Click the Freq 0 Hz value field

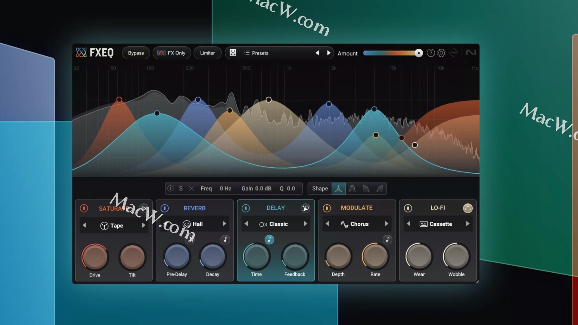(225, 189)
